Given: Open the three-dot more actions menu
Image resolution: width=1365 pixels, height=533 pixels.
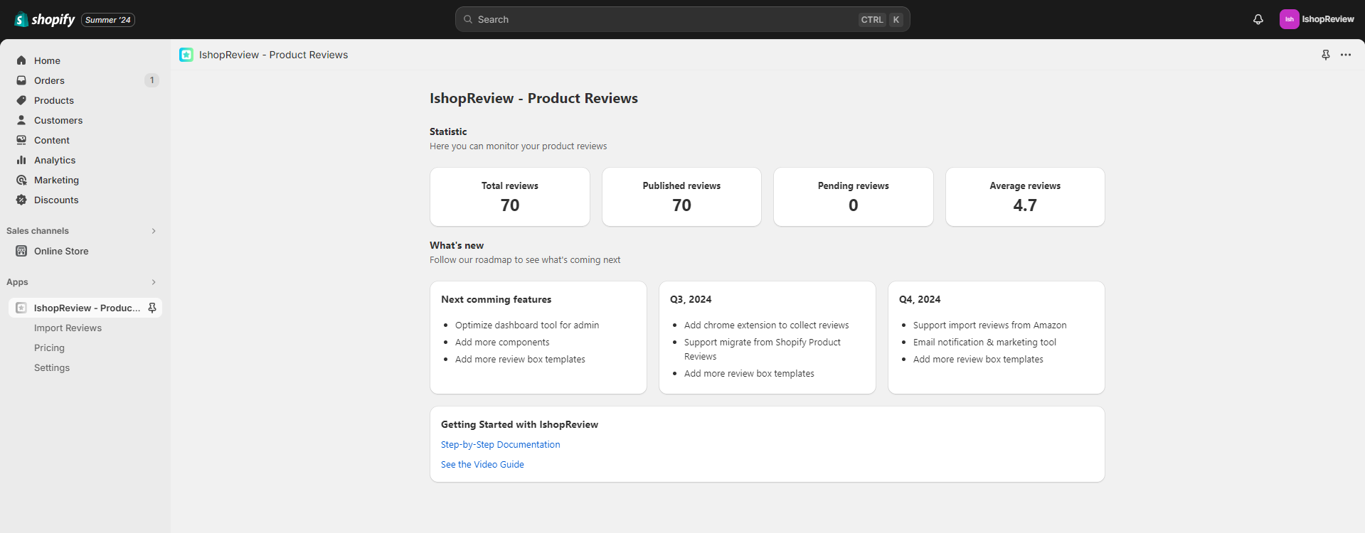Looking at the screenshot, I should pos(1346,55).
